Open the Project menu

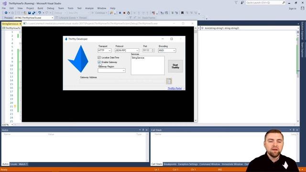30,8
